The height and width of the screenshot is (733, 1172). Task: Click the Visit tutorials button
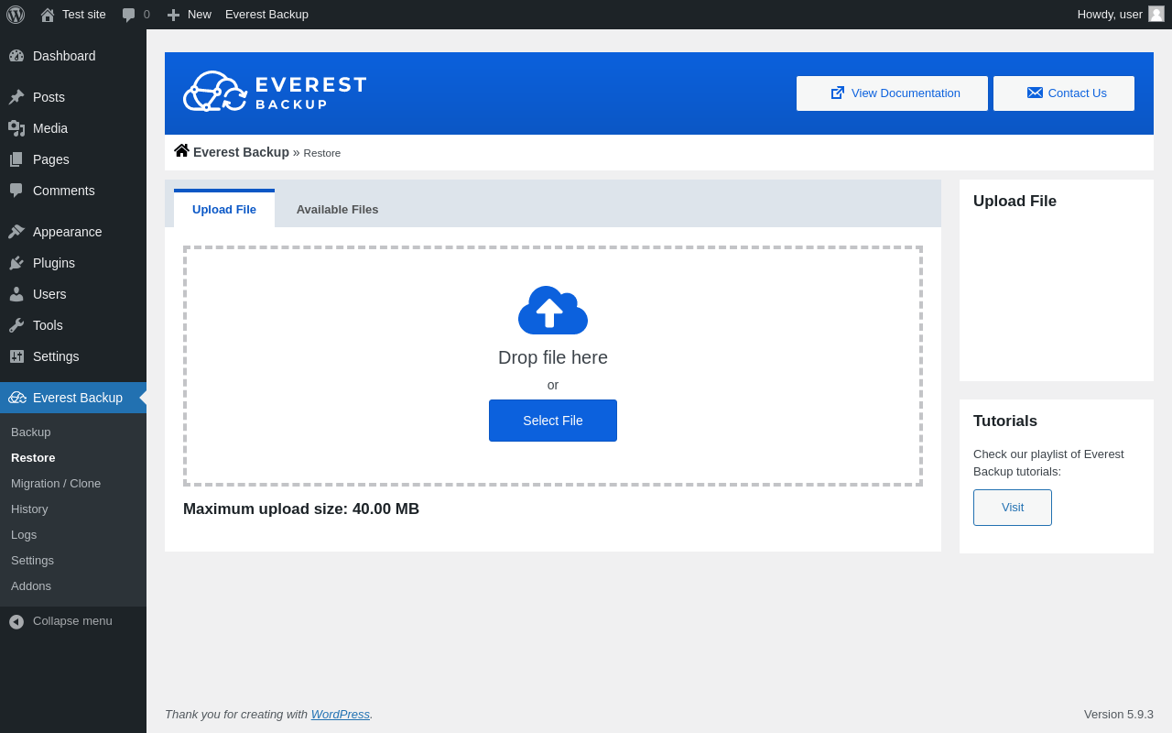[x=1013, y=508]
